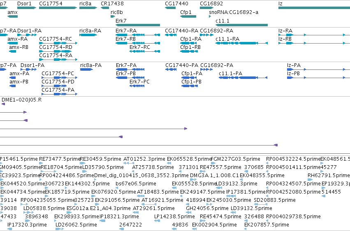Click the teal c11.1 gene bar

point(242,25)
